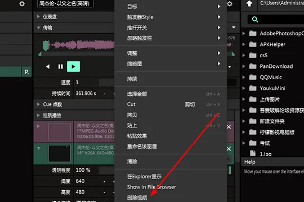Click the minus stepper beside 持续时间
This screenshot has height=202, width=304.
[105, 94]
